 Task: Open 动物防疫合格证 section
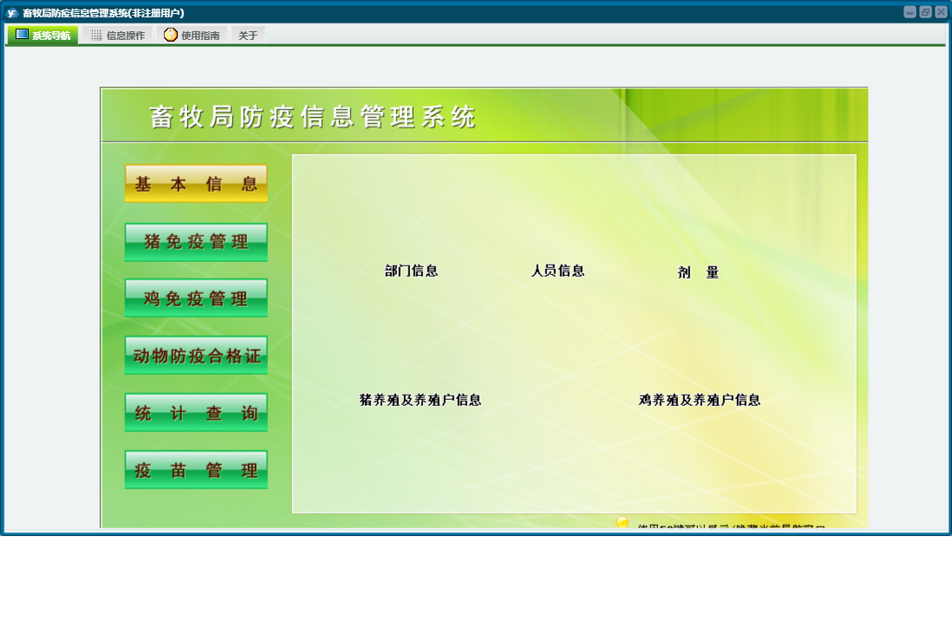click(x=196, y=356)
